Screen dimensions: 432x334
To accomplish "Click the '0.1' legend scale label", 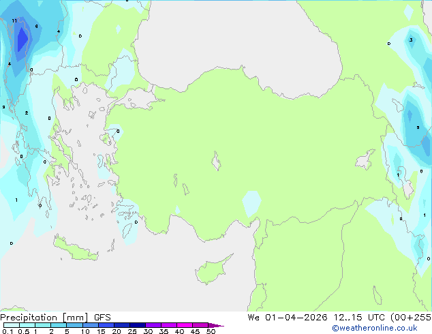I will pyautogui.click(x=7, y=331).
